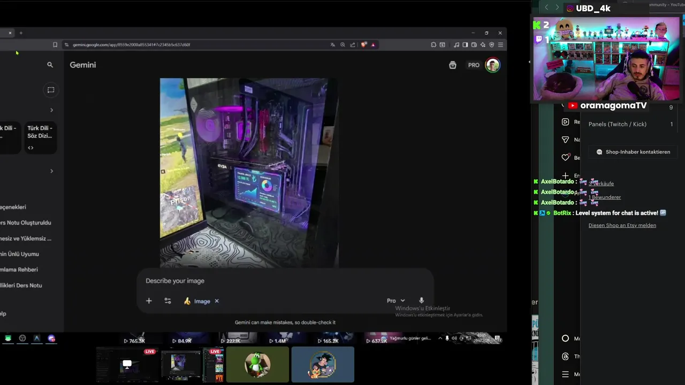The image size is (685, 385).
Task: Click the code brackets icon on Türk Dili card
Action: (x=31, y=148)
